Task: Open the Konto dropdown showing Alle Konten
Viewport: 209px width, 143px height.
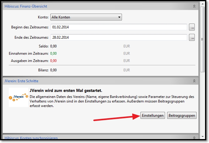Action: (86, 17)
